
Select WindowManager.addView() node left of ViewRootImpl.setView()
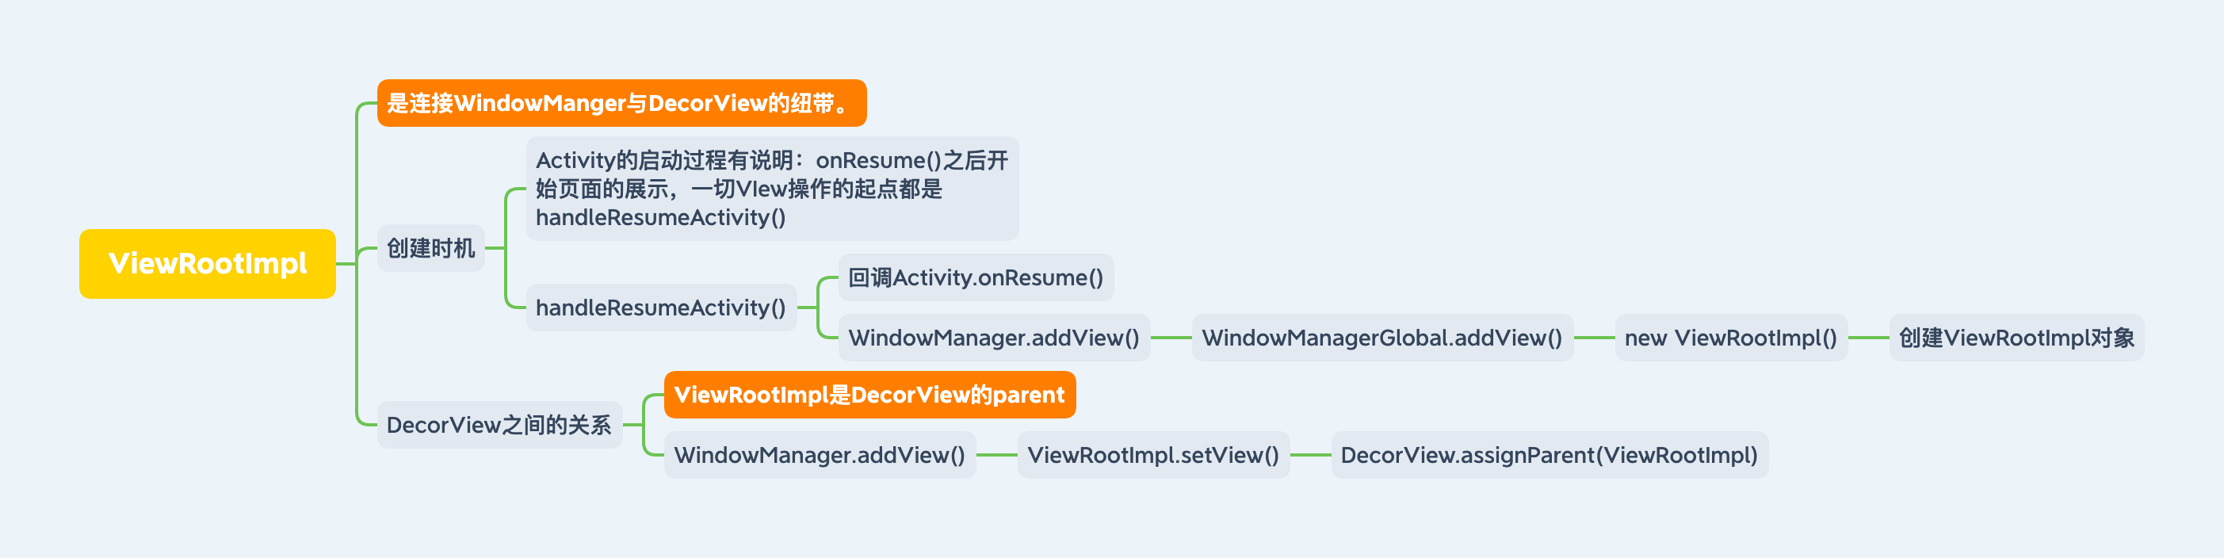(820, 455)
